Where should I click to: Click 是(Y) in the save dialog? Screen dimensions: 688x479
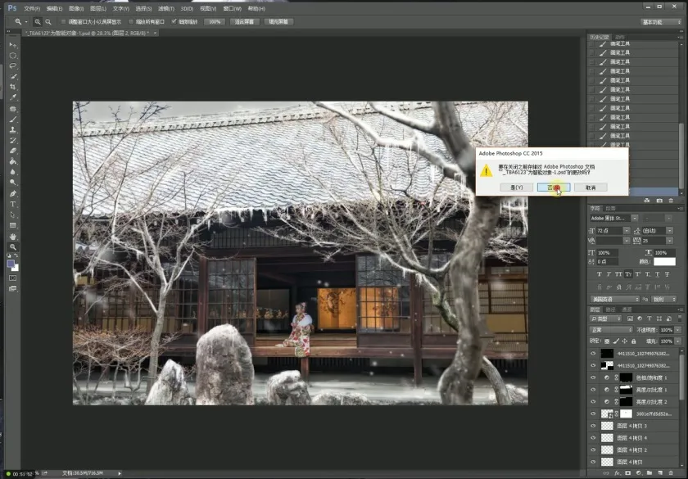(x=517, y=188)
